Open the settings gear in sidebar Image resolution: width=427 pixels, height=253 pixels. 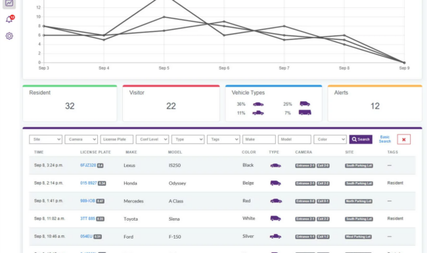[x=9, y=36]
